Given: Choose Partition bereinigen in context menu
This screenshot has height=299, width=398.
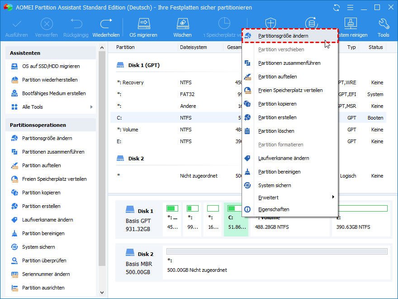Looking at the screenshot, I should [x=289, y=172].
